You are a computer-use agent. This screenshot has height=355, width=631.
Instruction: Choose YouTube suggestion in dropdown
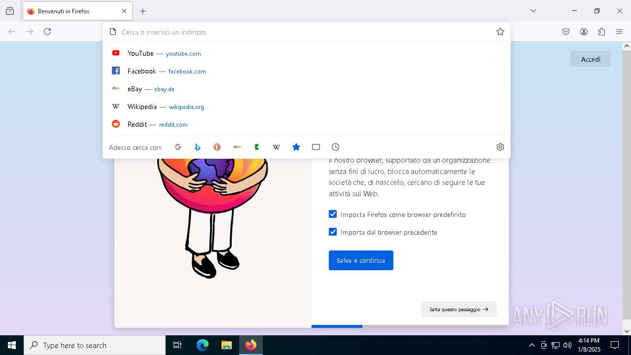(x=307, y=53)
